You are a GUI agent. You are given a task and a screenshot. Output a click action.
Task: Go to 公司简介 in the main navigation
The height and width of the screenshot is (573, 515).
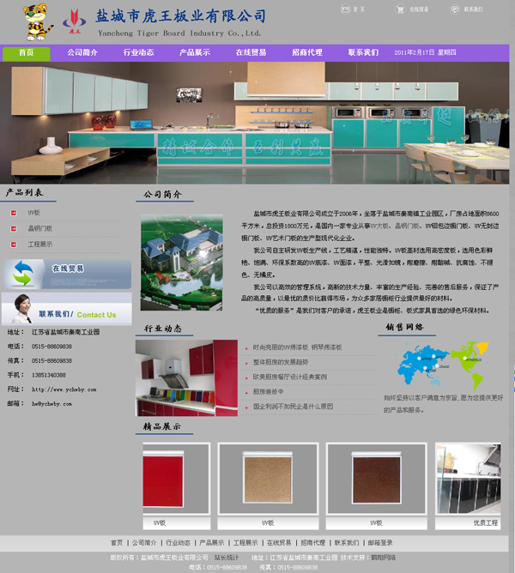(x=82, y=52)
